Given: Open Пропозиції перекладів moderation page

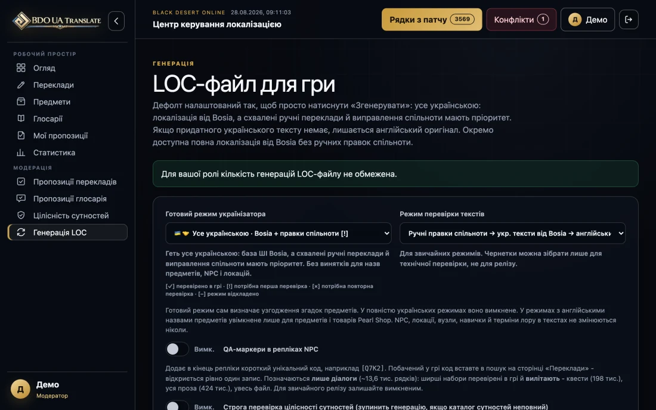Looking at the screenshot, I should [x=67, y=182].
